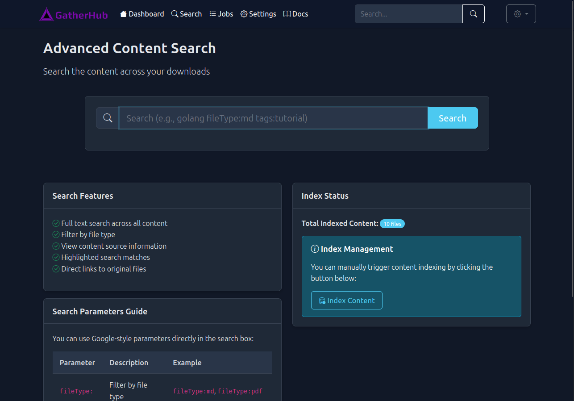Trigger indexing with the Index Content button
The height and width of the screenshot is (401, 574).
tap(346, 300)
